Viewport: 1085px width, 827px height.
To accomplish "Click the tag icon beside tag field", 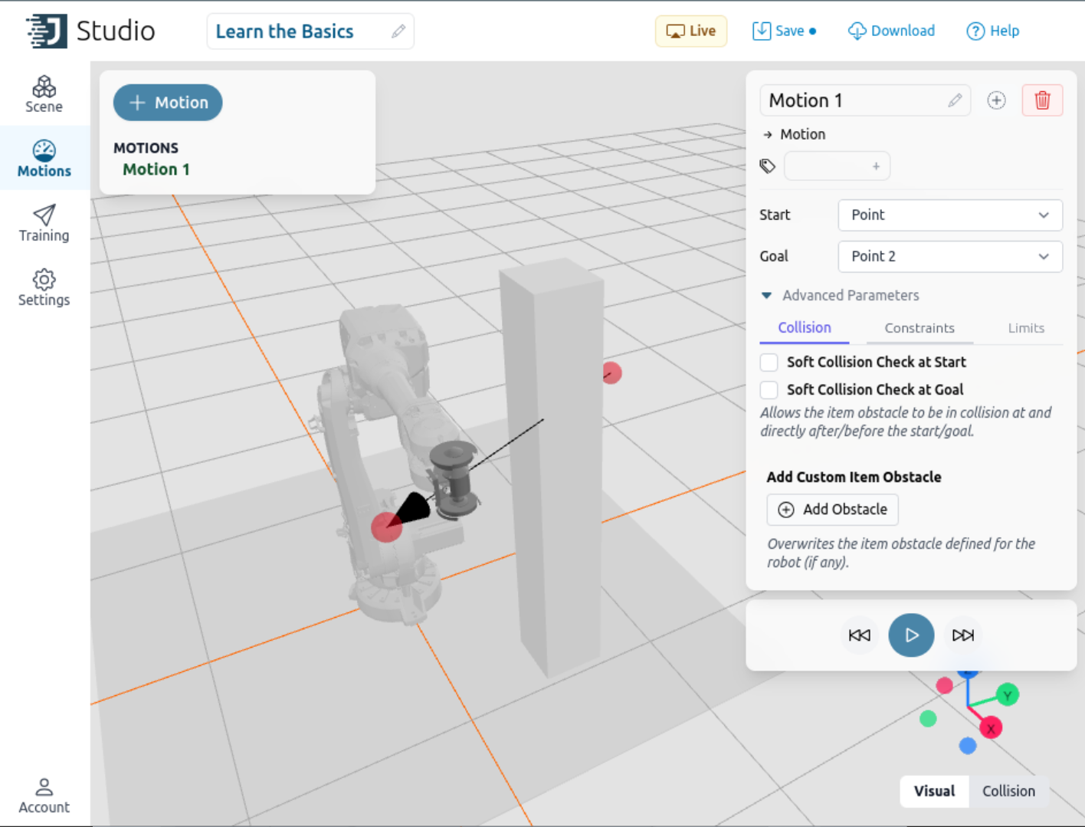I will point(768,166).
